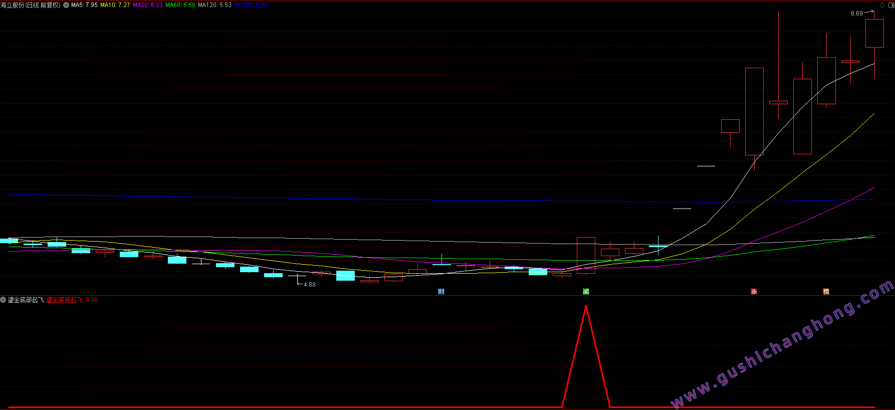Expand the main chart indicator dropdown arrow
The image size is (895, 410).
pos(66,5)
